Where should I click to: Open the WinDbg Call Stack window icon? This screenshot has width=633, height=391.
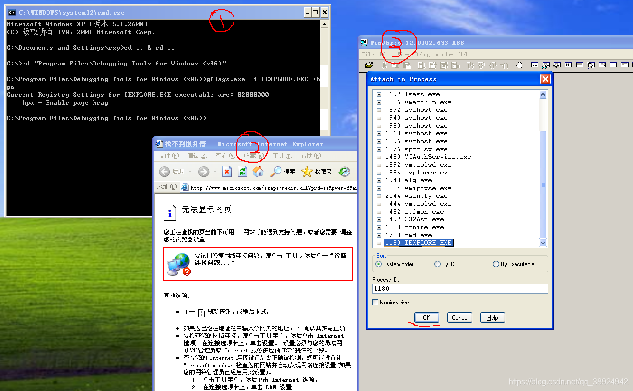tap(591, 65)
